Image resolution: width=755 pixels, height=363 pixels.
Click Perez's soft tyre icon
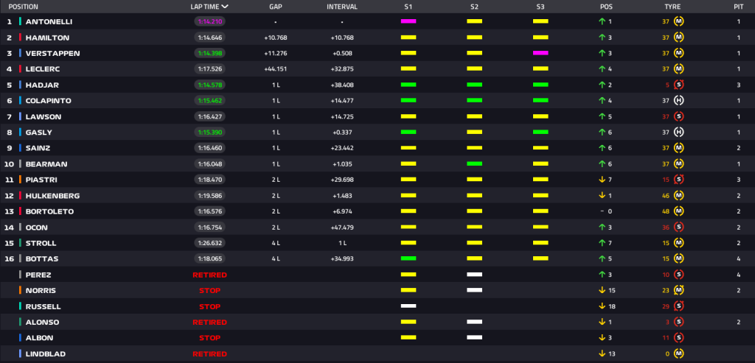tap(679, 275)
